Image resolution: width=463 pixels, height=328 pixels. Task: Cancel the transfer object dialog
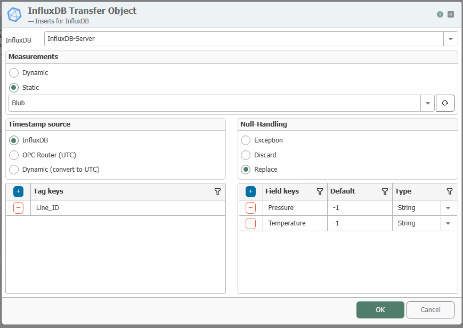point(430,310)
